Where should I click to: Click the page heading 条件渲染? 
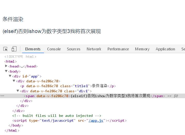click(13, 19)
